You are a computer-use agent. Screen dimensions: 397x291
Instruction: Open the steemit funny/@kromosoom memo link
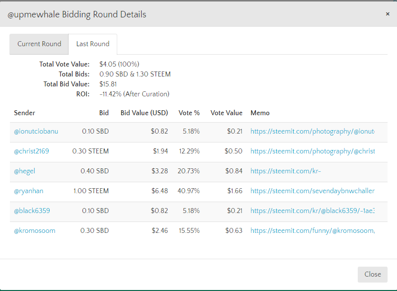coord(313,230)
